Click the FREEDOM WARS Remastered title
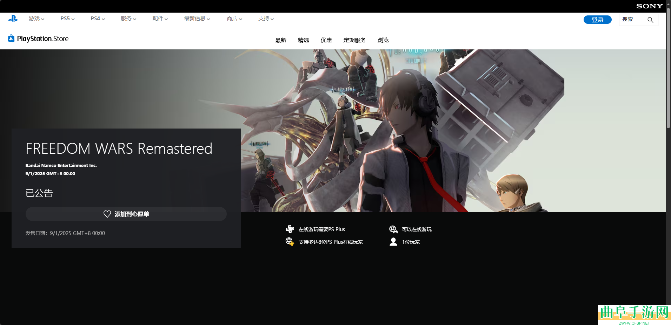The image size is (671, 325). 119,148
